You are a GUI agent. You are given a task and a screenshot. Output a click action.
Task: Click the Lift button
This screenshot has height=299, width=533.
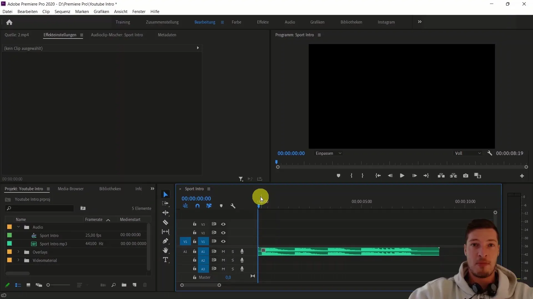click(441, 176)
